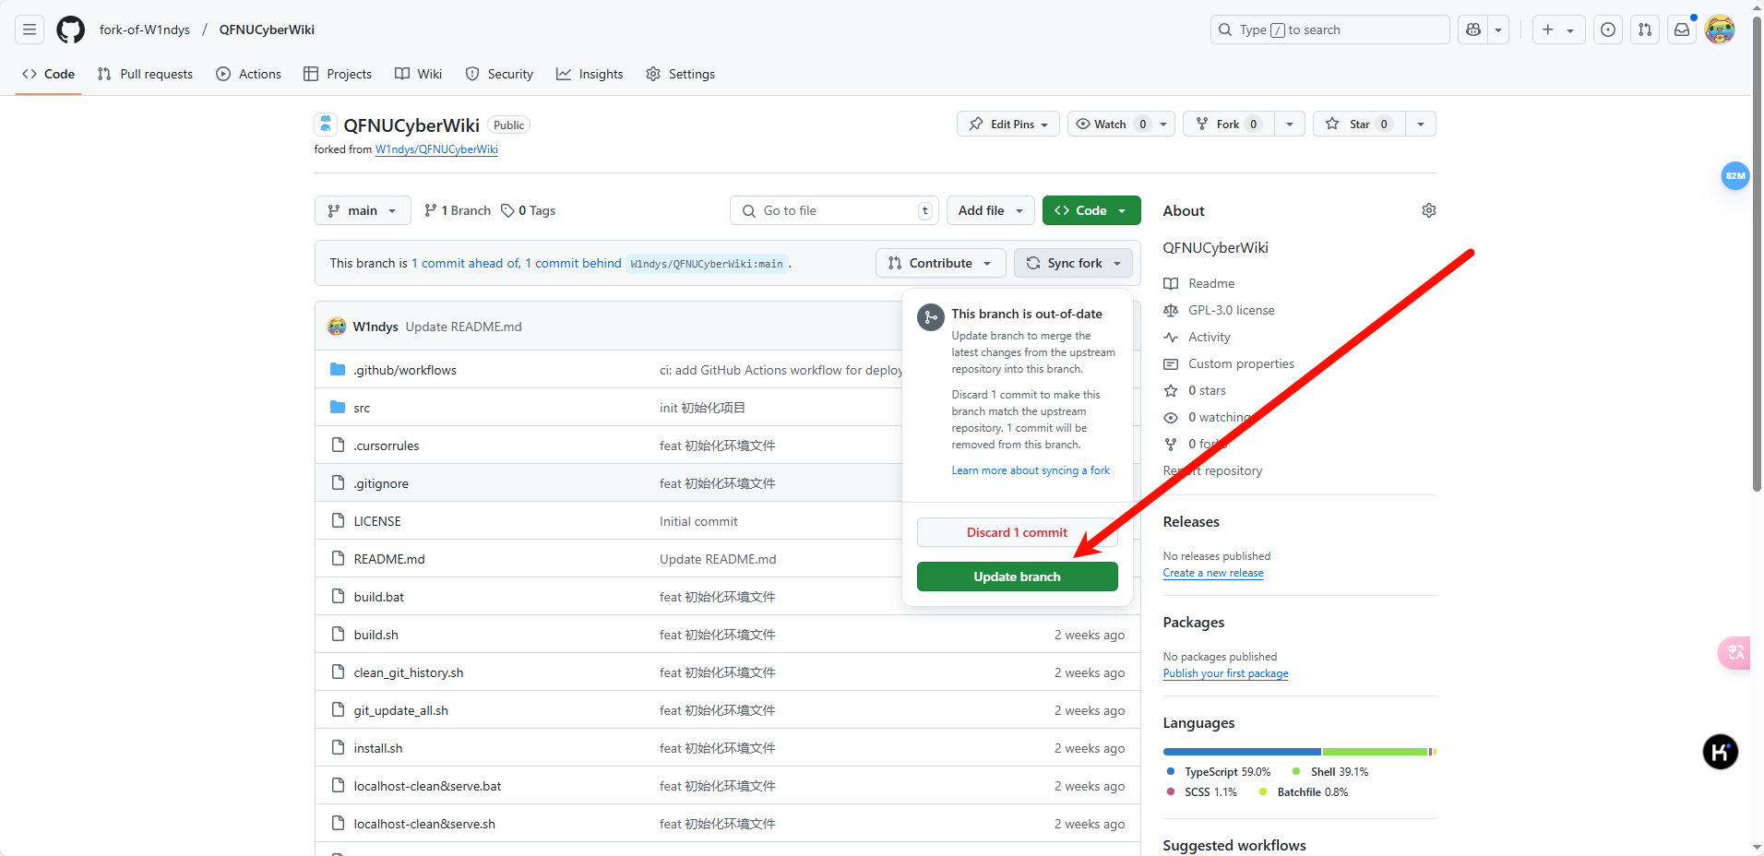This screenshot has height=856, width=1764.
Task: Open the Add file dropdown
Action: tap(991, 210)
